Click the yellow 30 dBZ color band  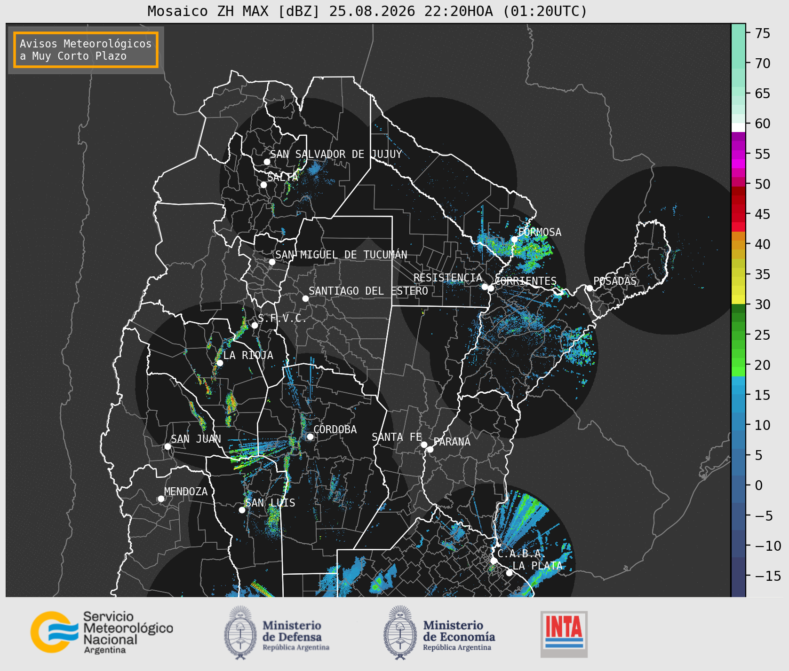(738, 299)
